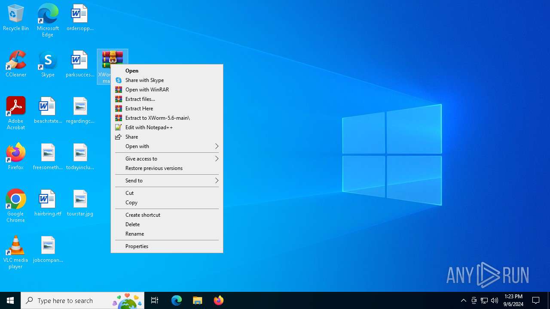Choose Open in the context menu
Viewport: 550px width, 309px height.
pyautogui.click(x=167, y=71)
